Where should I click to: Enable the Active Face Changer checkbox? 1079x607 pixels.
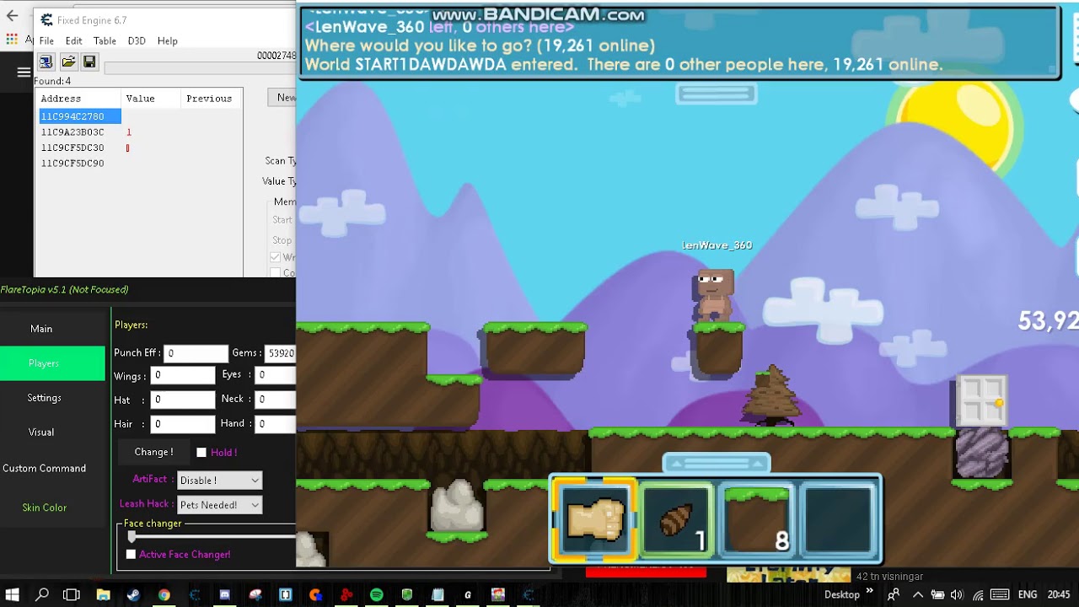(131, 554)
